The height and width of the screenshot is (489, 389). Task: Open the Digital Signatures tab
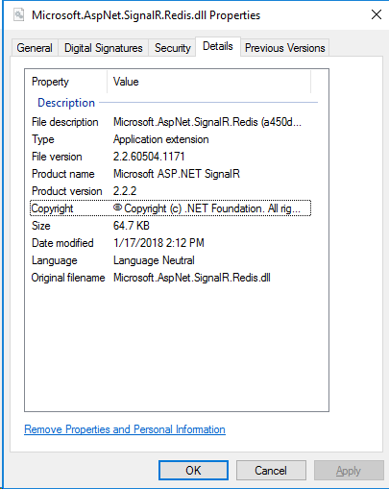click(x=103, y=48)
